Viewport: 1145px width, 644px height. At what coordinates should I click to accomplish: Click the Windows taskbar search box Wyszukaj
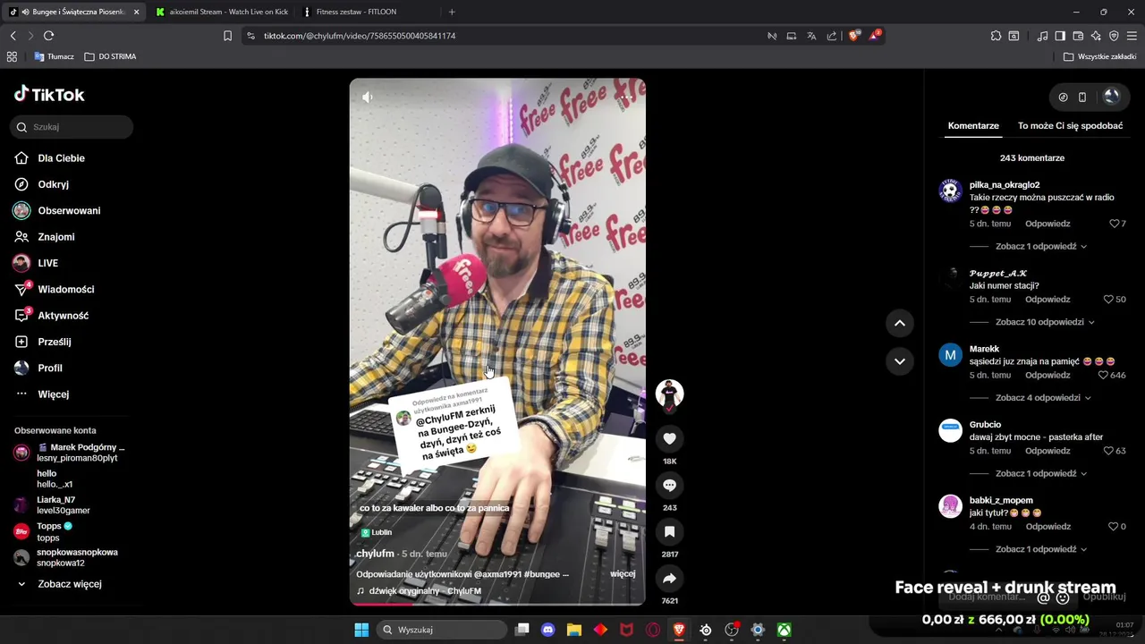(442, 630)
